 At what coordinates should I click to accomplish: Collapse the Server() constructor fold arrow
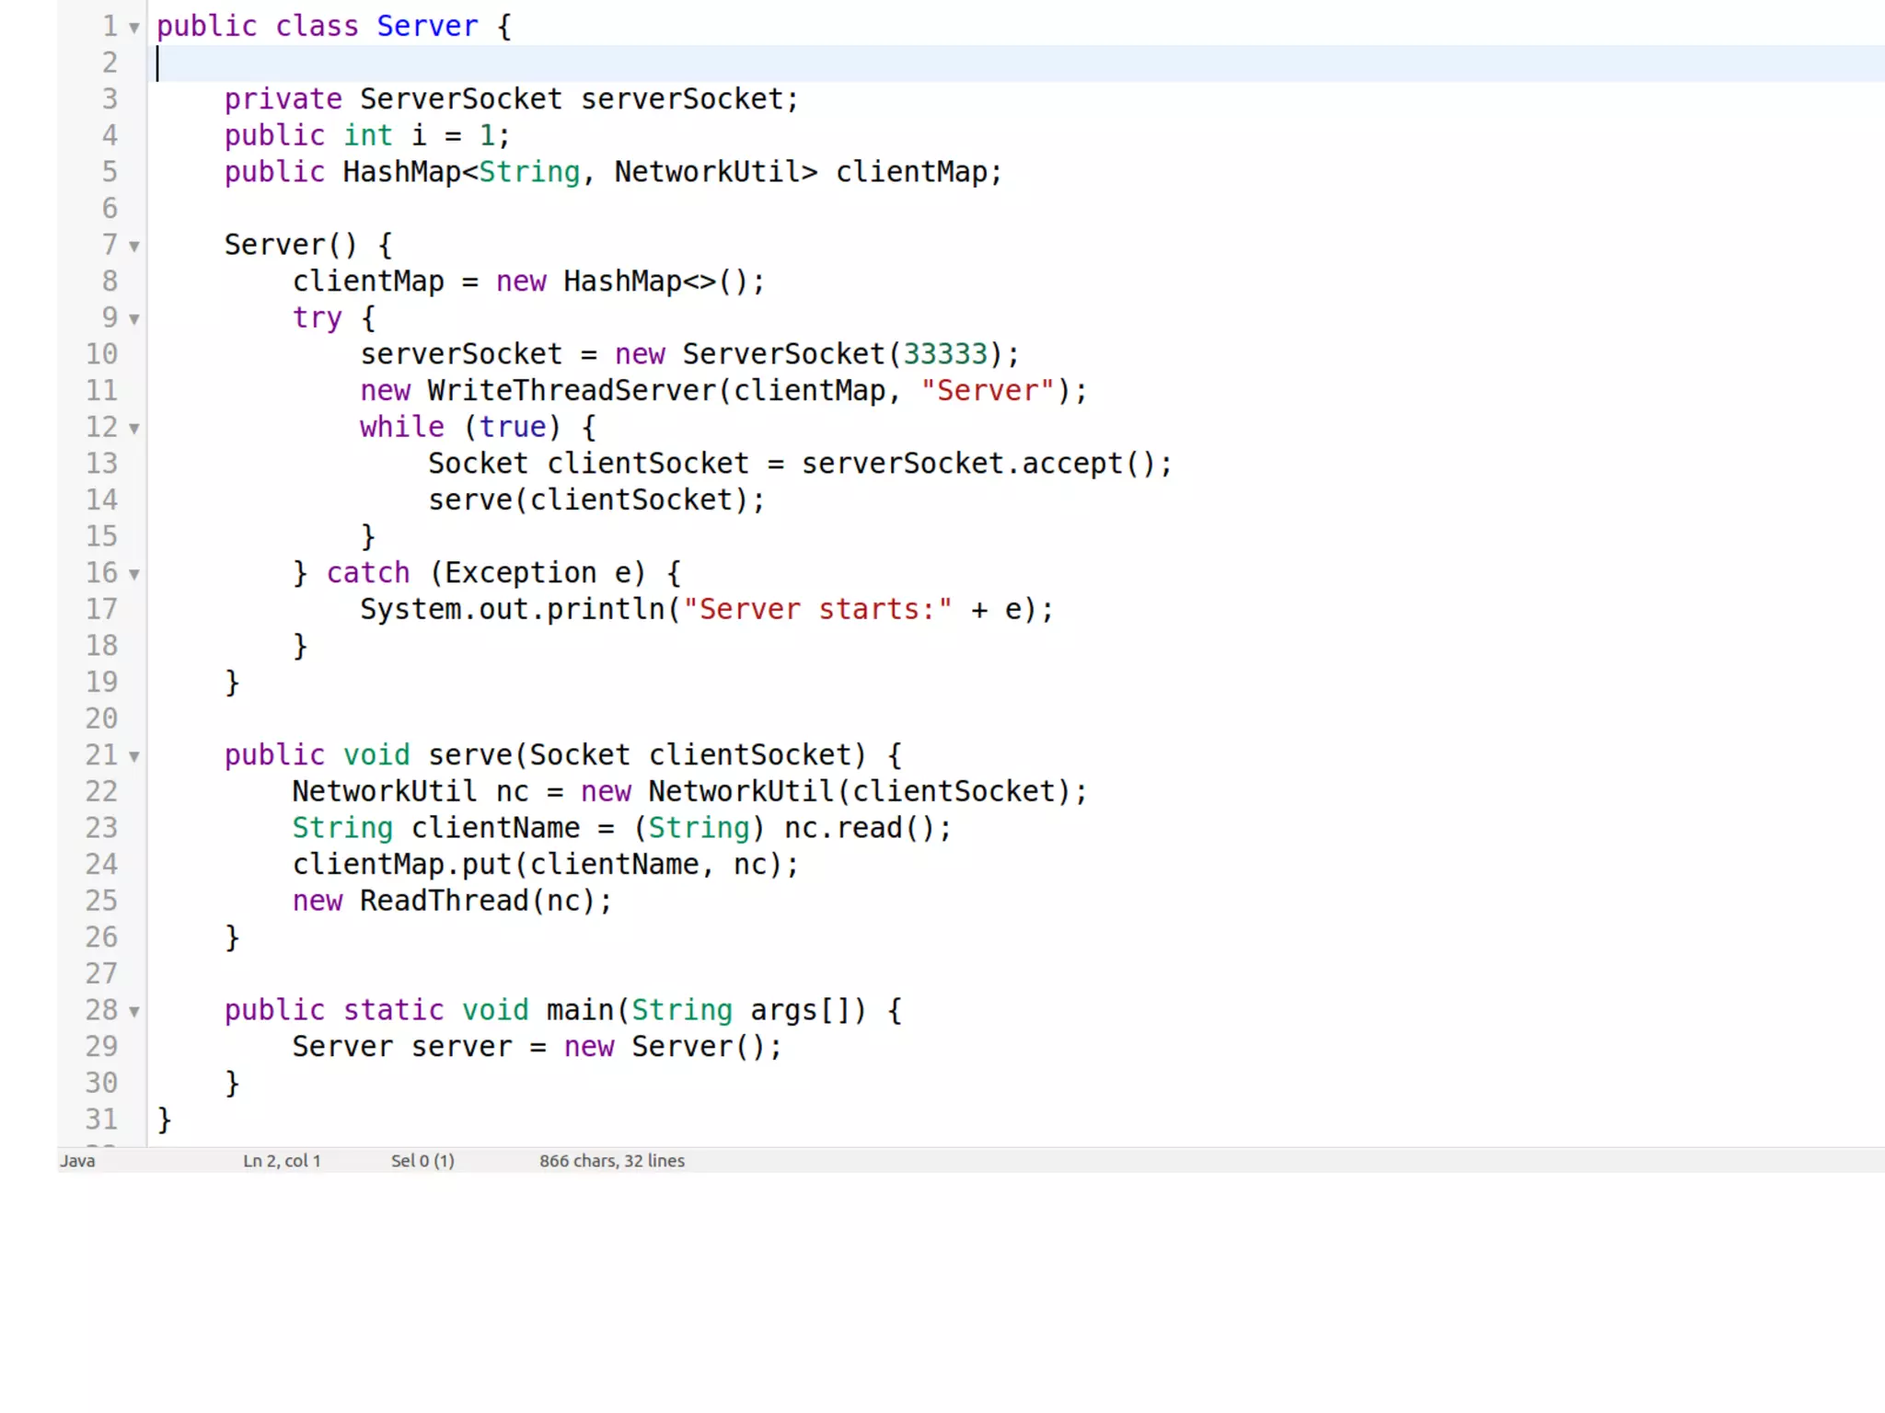coord(134,247)
